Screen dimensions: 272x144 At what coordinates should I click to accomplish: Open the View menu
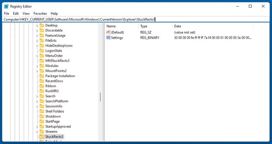26,14
